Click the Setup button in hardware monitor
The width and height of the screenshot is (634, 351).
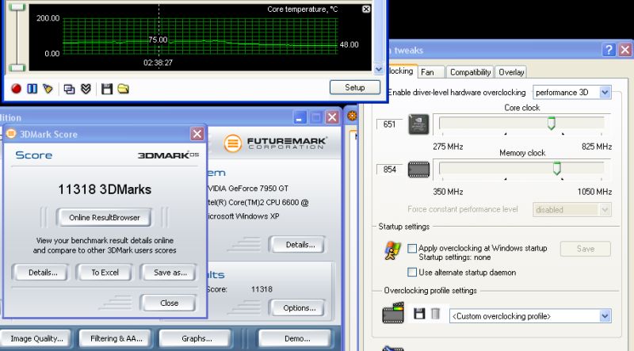354,87
